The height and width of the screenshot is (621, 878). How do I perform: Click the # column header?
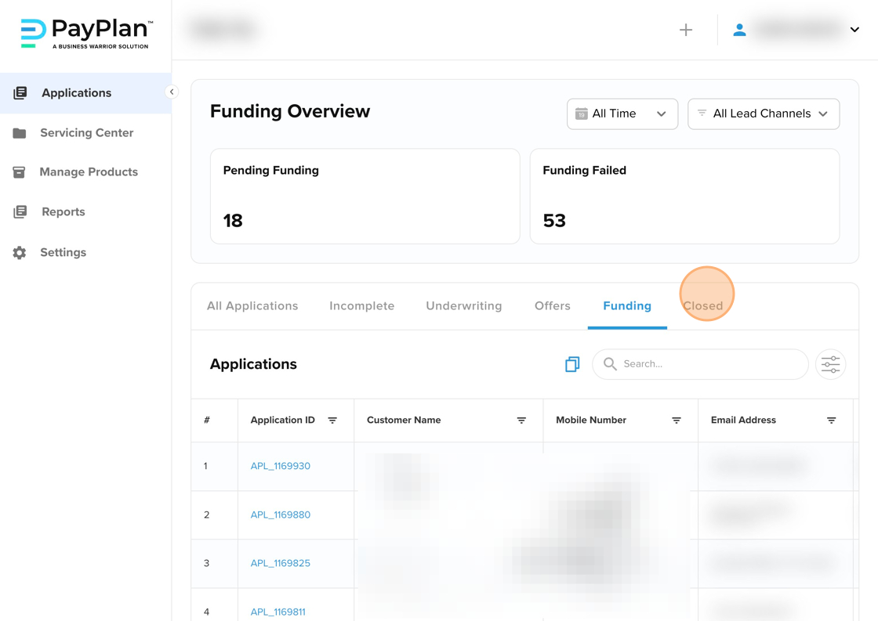click(x=207, y=421)
